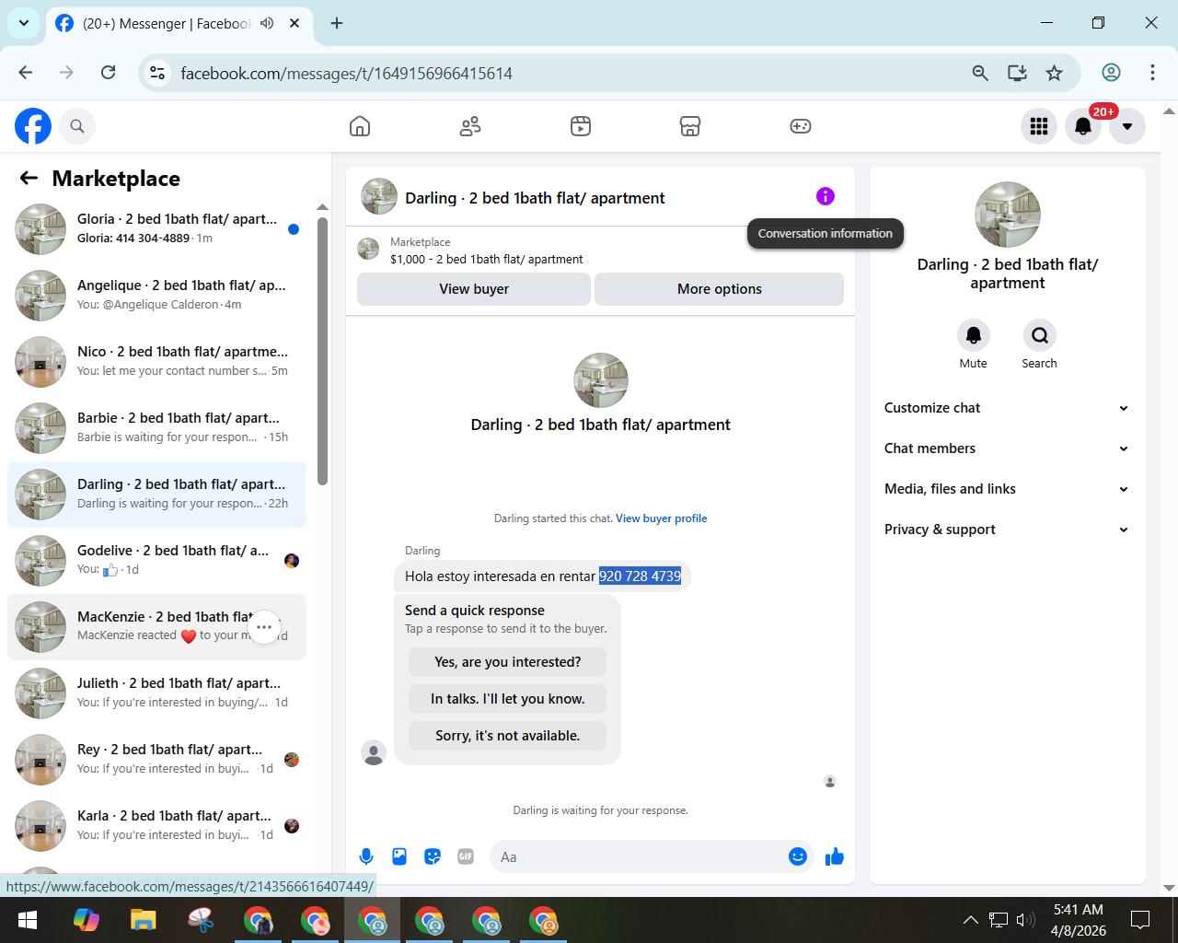Bookmark page using the star icon
Screen dimensions: 1178x943
pos(1055,73)
